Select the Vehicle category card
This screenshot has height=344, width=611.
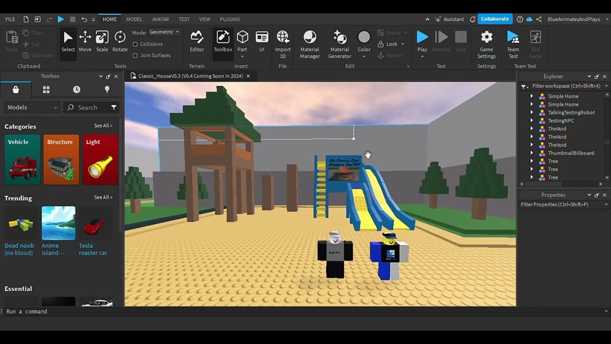pos(22,160)
